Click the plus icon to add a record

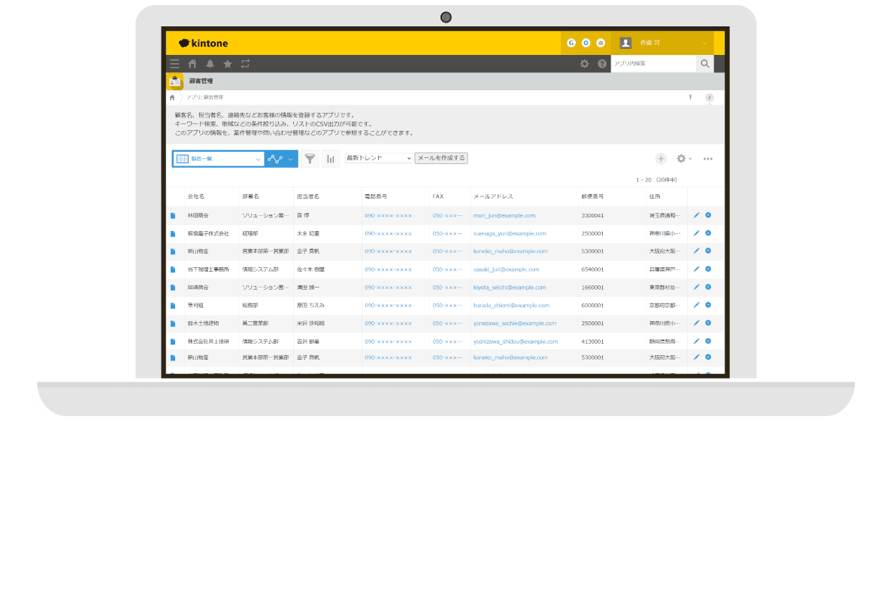[x=661, y=159]
